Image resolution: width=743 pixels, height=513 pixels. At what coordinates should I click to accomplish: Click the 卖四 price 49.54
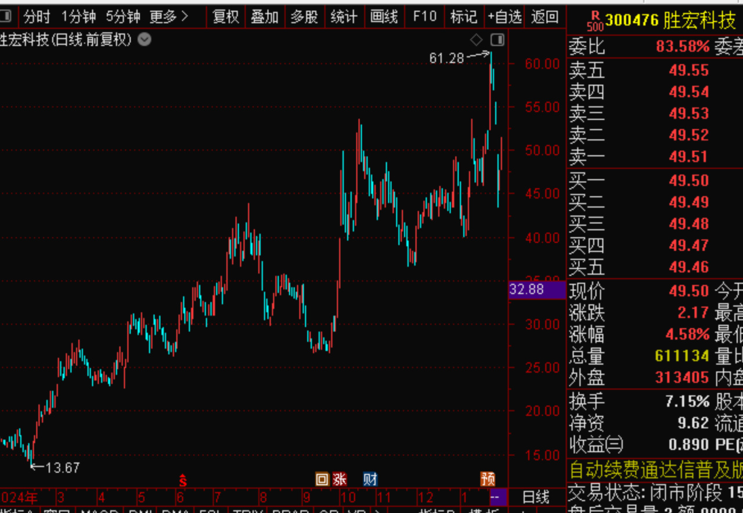688,92
